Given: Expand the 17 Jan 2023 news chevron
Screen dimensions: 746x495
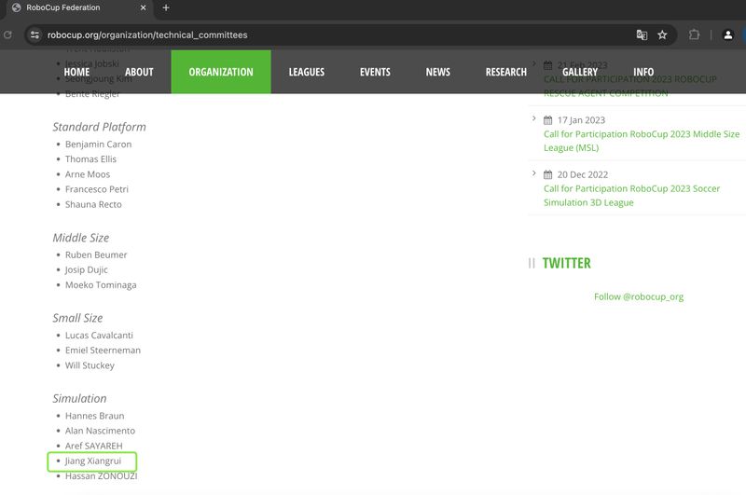Looking at the screenshot, I should [x=533, y=119].
